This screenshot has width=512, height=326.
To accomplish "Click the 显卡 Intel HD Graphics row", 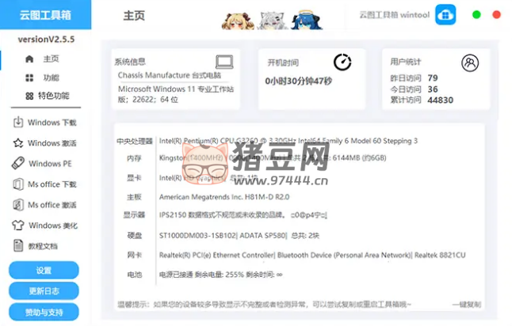I will [x=193, y=178].
